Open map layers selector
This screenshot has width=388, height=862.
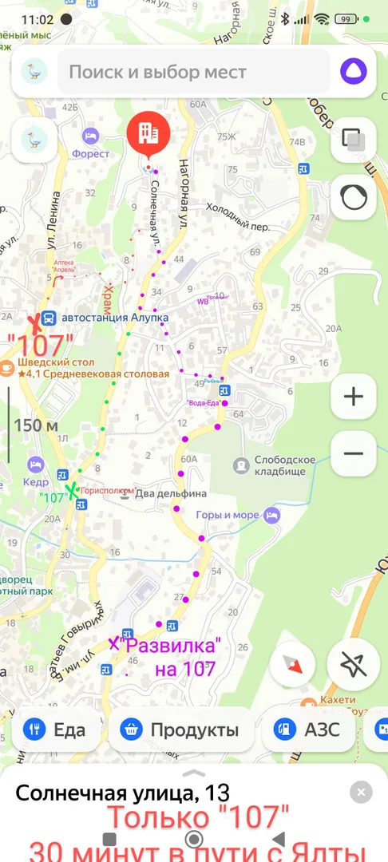(354, 140)
